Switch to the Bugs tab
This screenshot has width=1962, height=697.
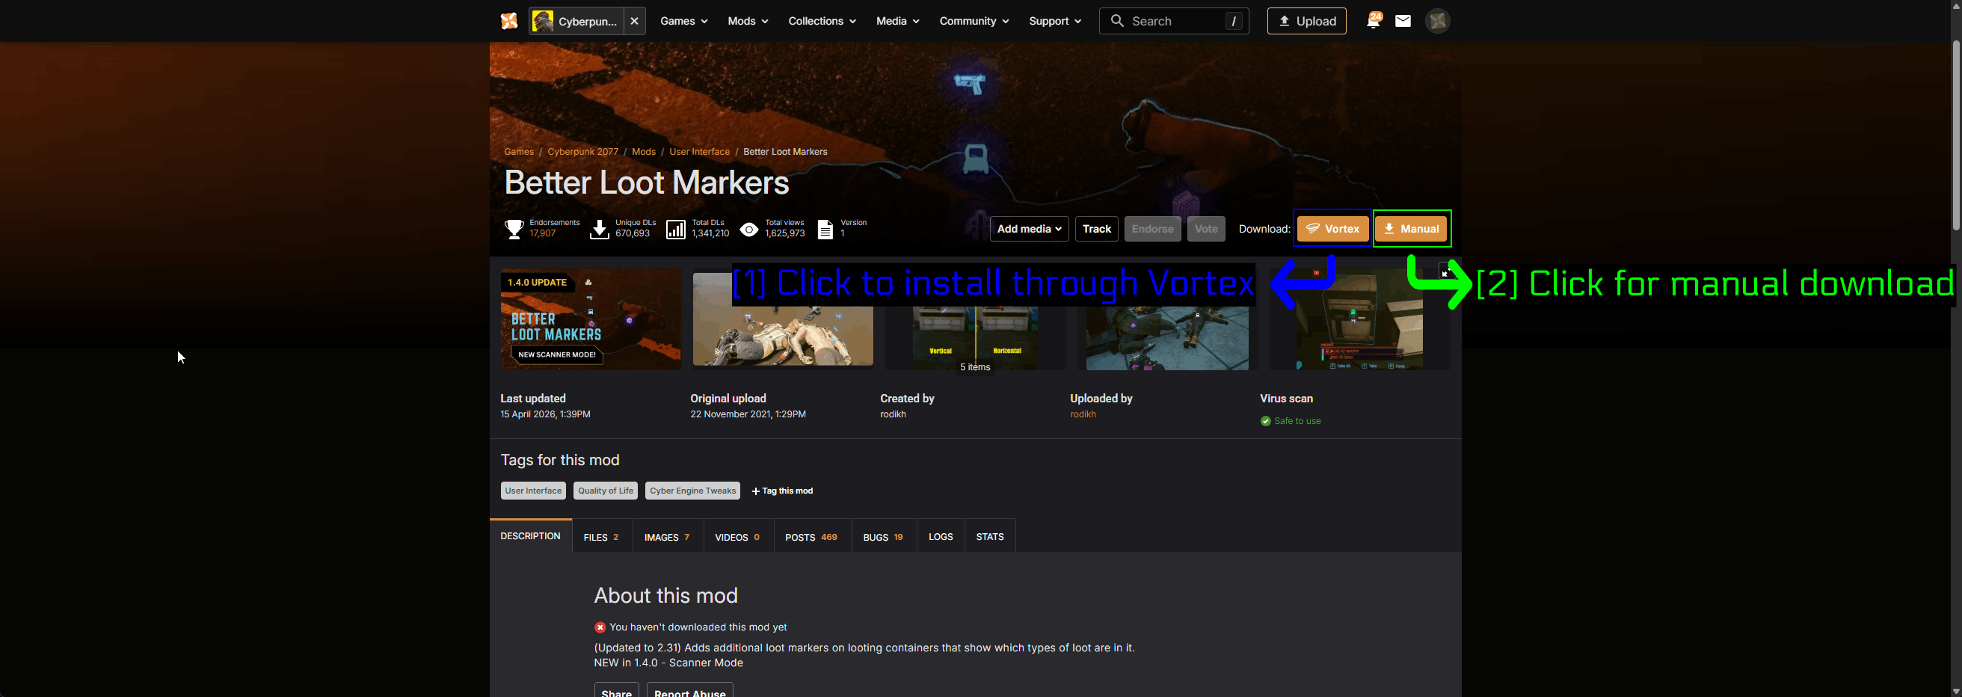883,537
